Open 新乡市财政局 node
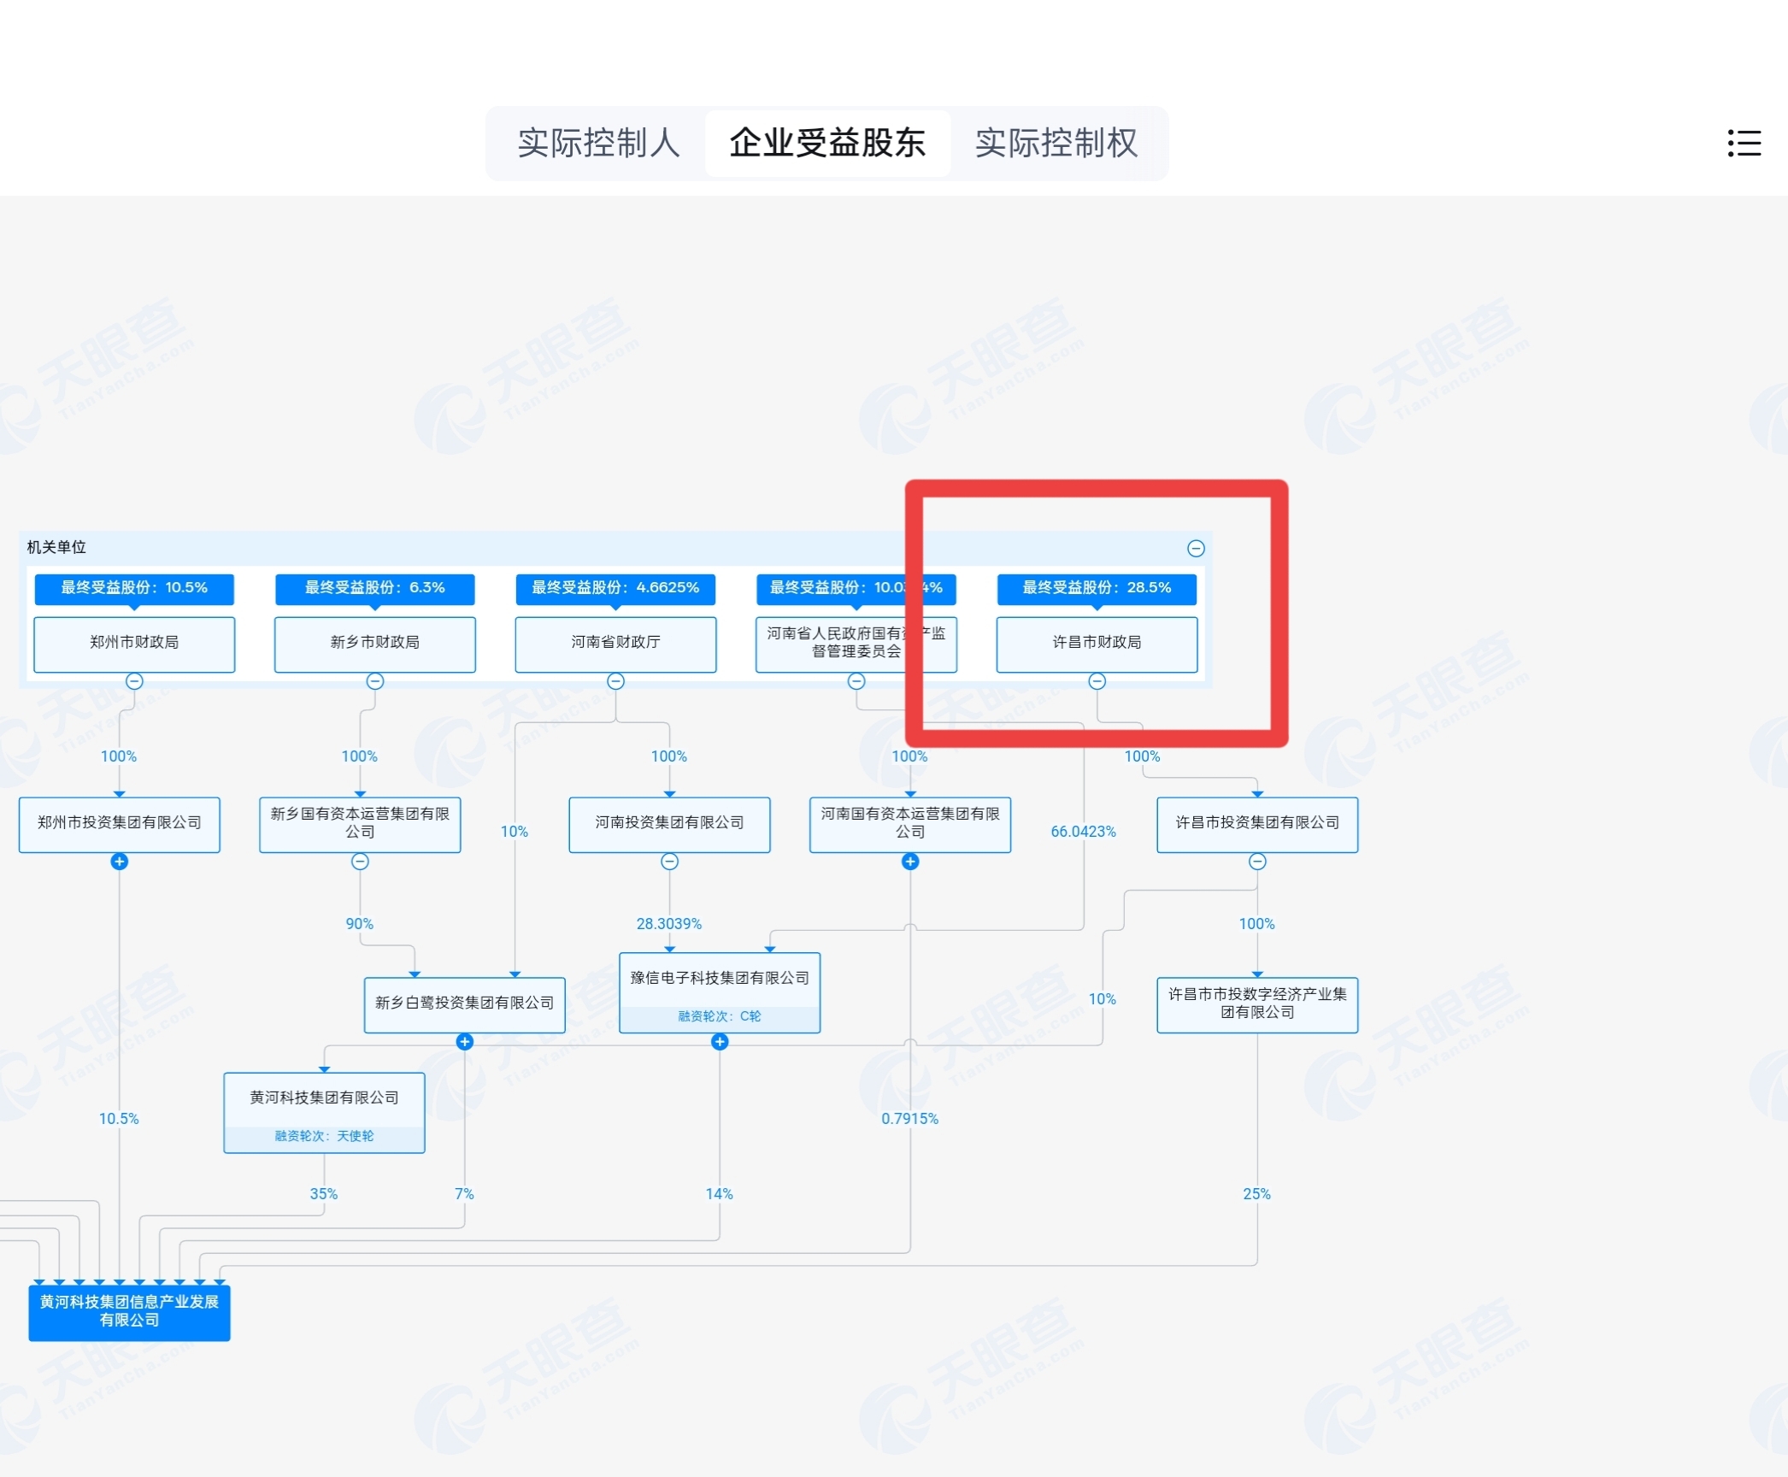The image size is (1788, 1477). 375,644
